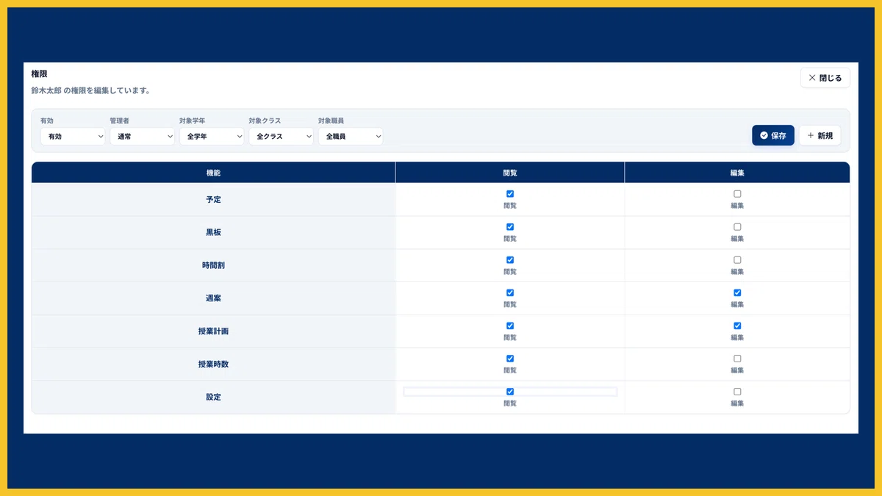
Task: Open the 有効 dropdown
Action: (x=73, y=137)
